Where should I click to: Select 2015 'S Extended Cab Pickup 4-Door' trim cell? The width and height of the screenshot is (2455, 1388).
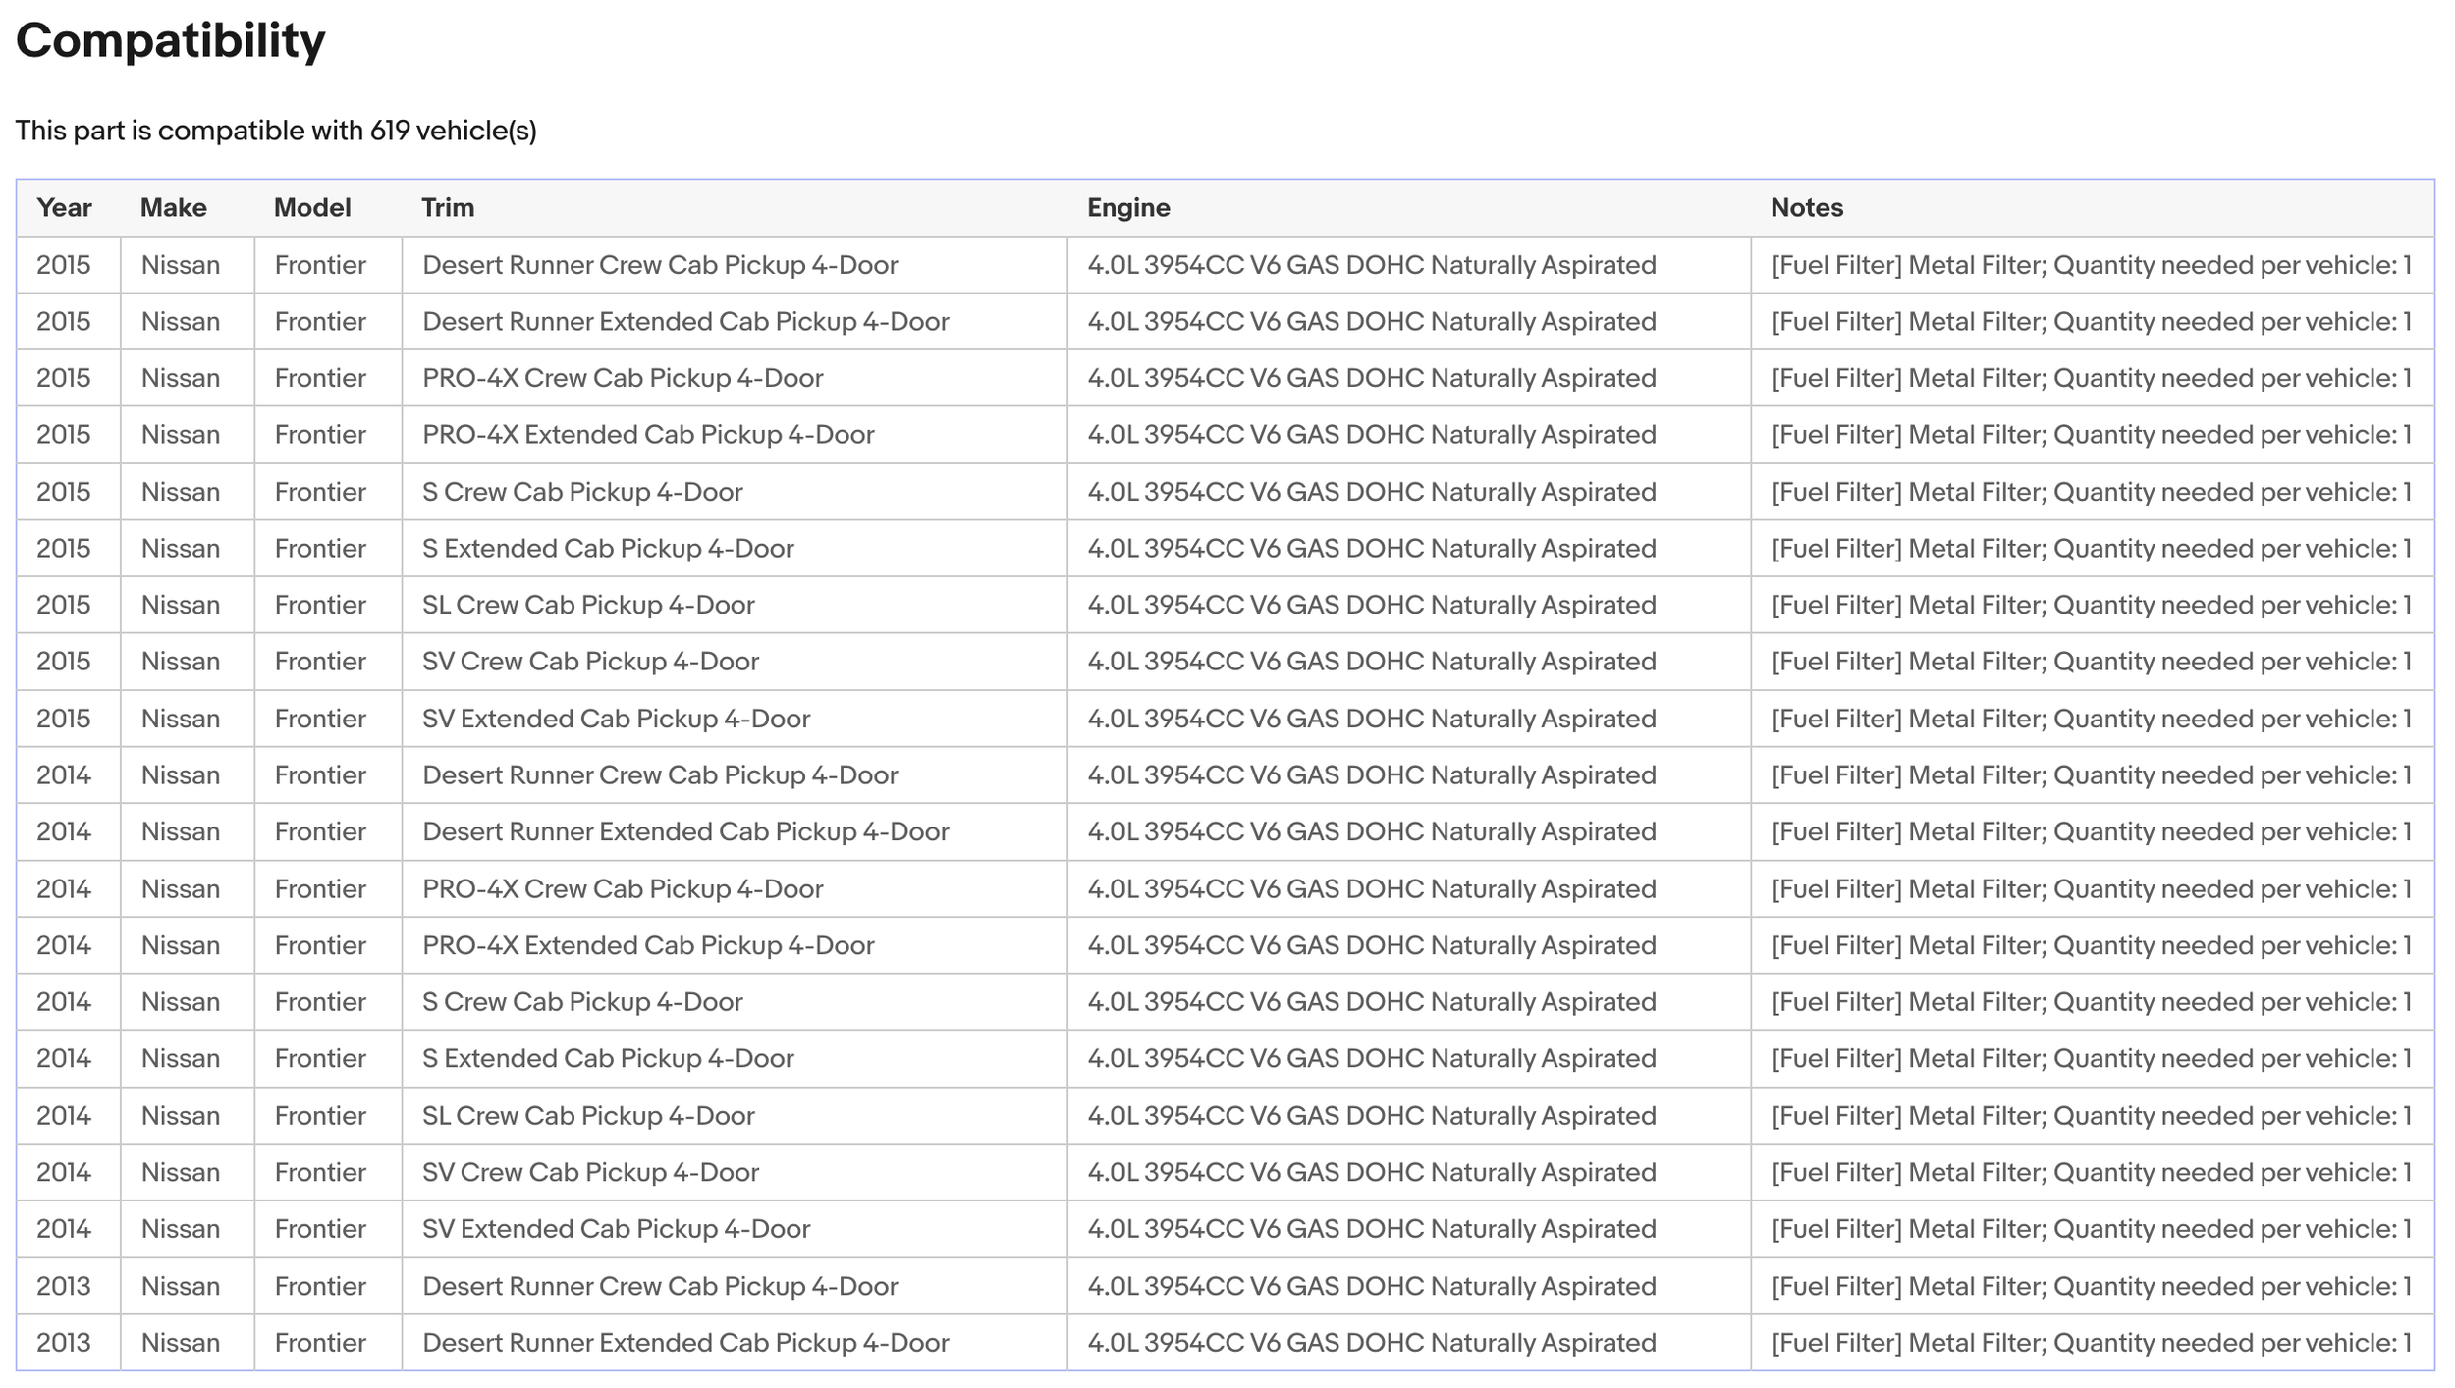tap(735, 549)
